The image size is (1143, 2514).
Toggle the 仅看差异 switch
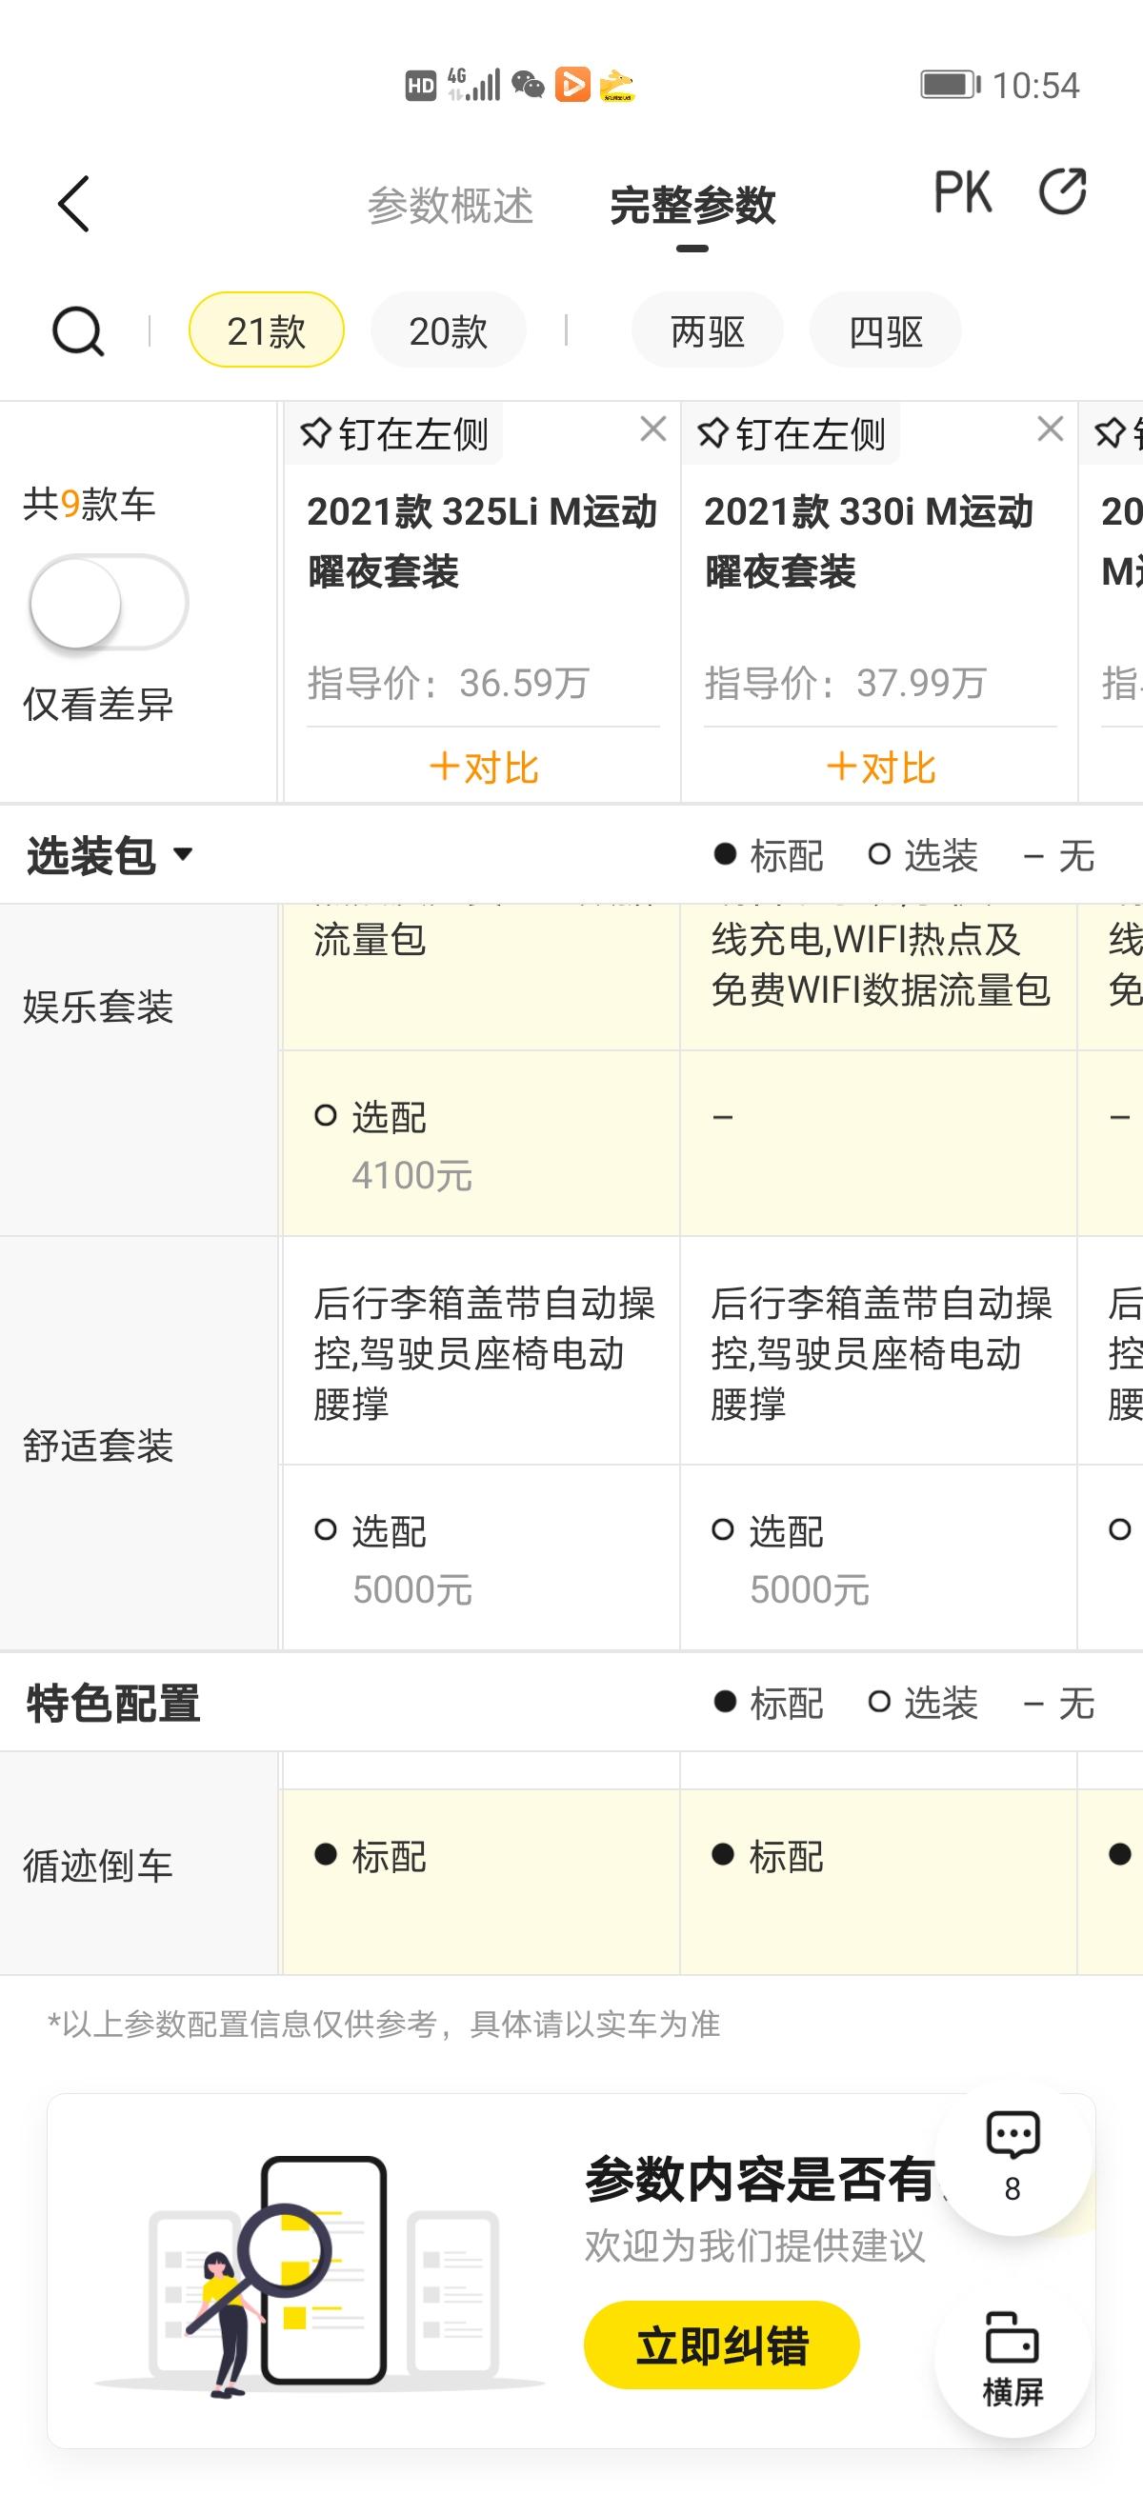click(109, 602)
